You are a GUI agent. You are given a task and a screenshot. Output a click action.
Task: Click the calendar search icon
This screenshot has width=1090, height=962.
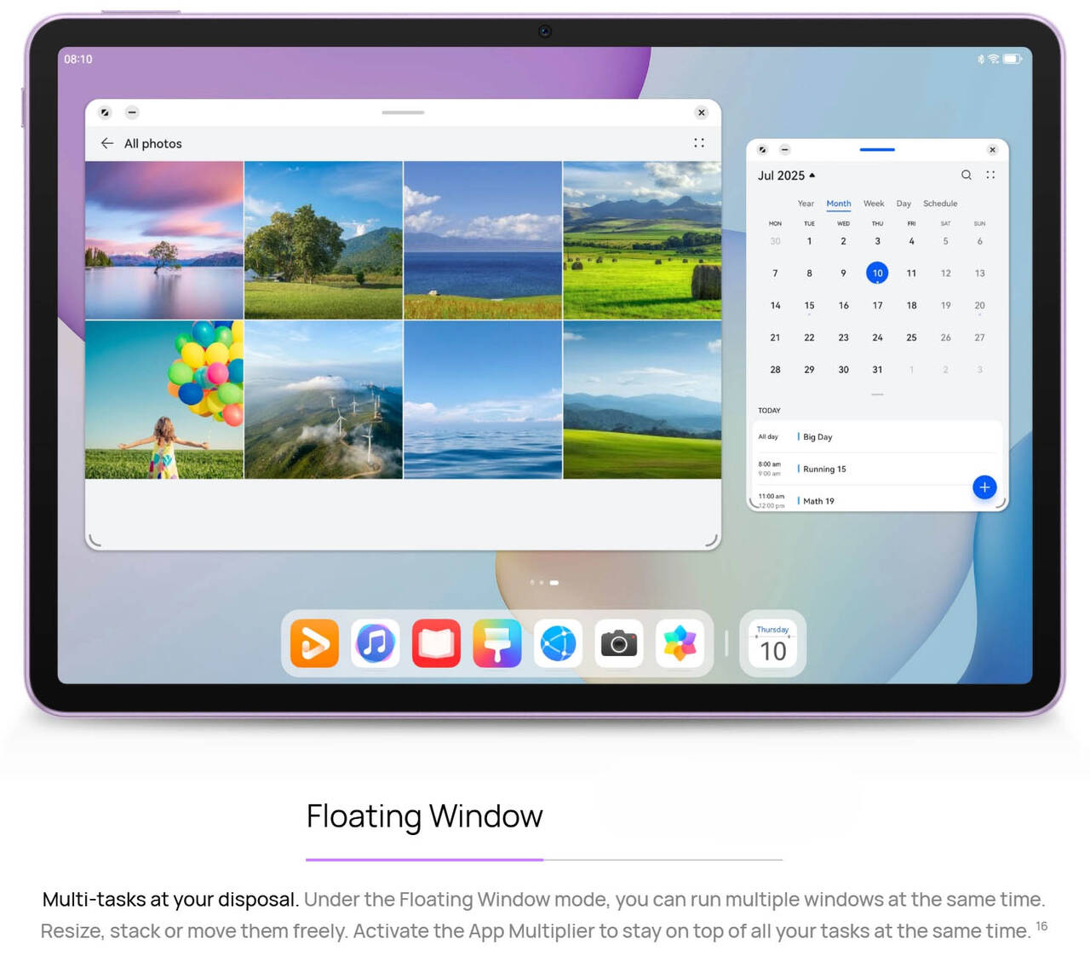click(967, 175)
